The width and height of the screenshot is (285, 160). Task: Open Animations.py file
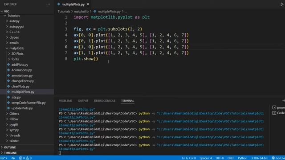(x=21, y=70)
